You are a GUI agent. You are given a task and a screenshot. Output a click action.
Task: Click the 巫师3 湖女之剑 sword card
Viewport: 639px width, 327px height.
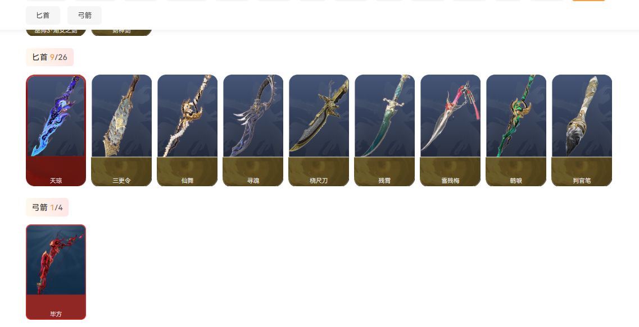point(56,32)
